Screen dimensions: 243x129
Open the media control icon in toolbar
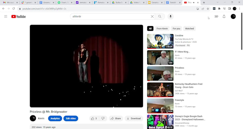224,9
